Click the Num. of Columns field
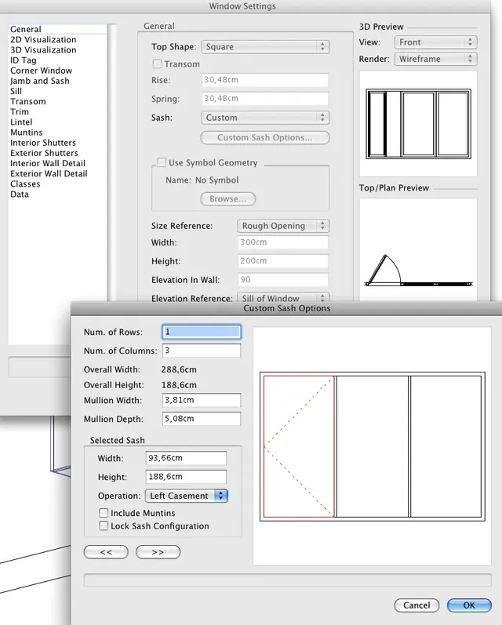The width and height of the screenshot is (502, 625). pos(201,351)
